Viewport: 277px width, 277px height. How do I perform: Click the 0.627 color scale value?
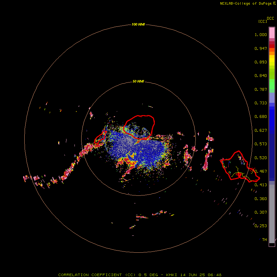click(261, 130)
